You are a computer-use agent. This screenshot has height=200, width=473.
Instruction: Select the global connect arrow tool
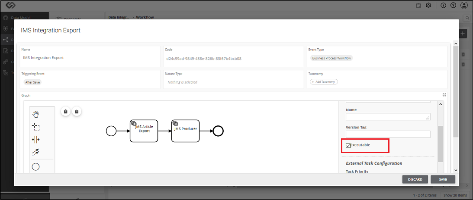[x=36, y=152]
